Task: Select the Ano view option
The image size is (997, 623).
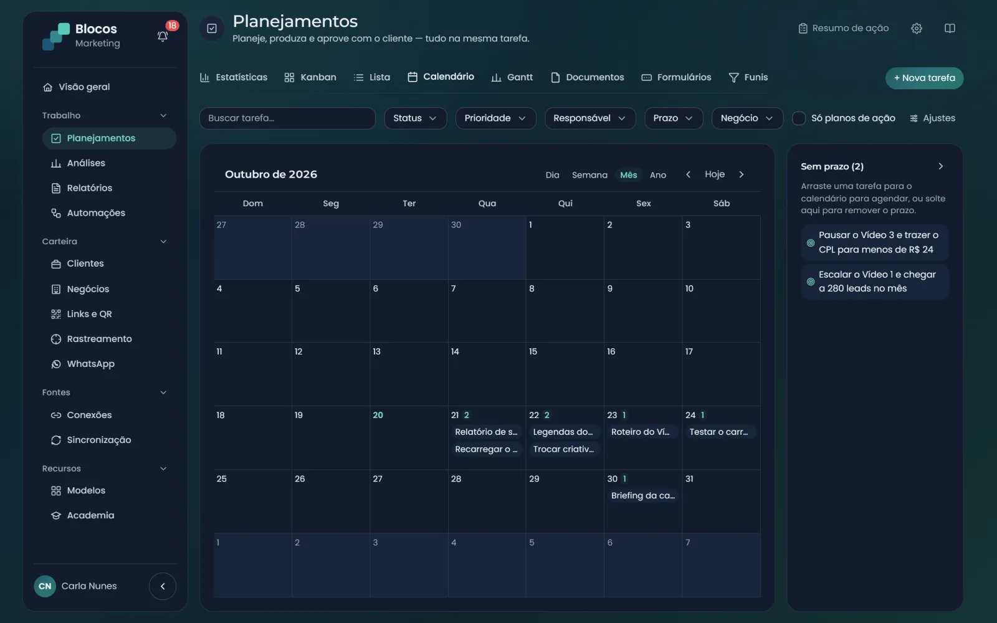Action: pyautogui.click(x=658, y=175)
